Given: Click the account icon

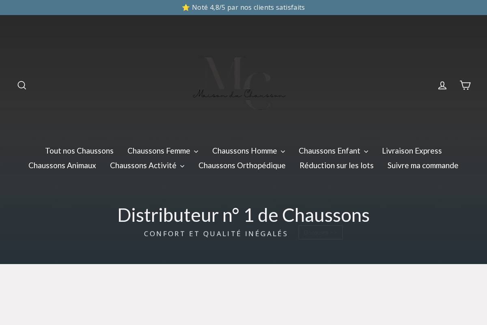Looking at the screenshot, I should [442, 85].
